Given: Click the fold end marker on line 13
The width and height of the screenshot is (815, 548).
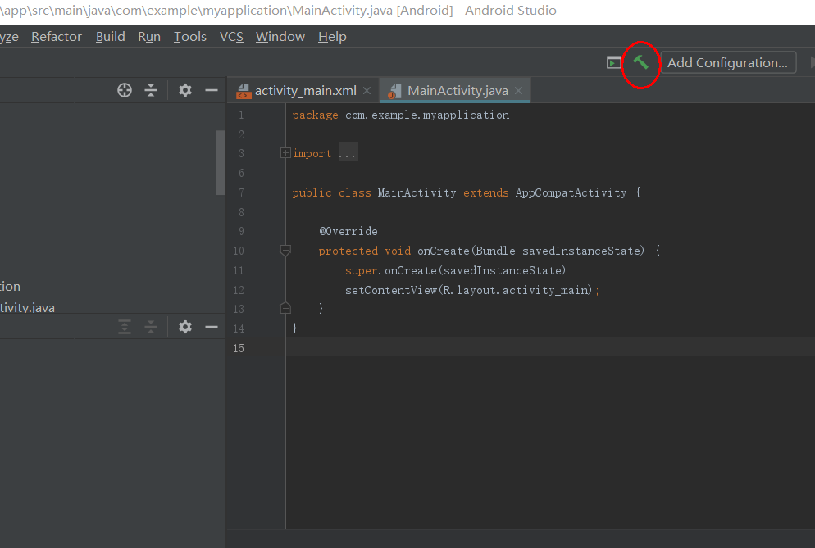Looking at the screenshot, I should [x=285, y=308].
